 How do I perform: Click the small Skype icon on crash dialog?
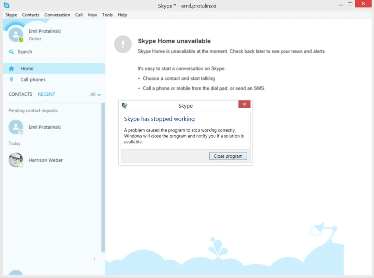(x=125, y=104)
